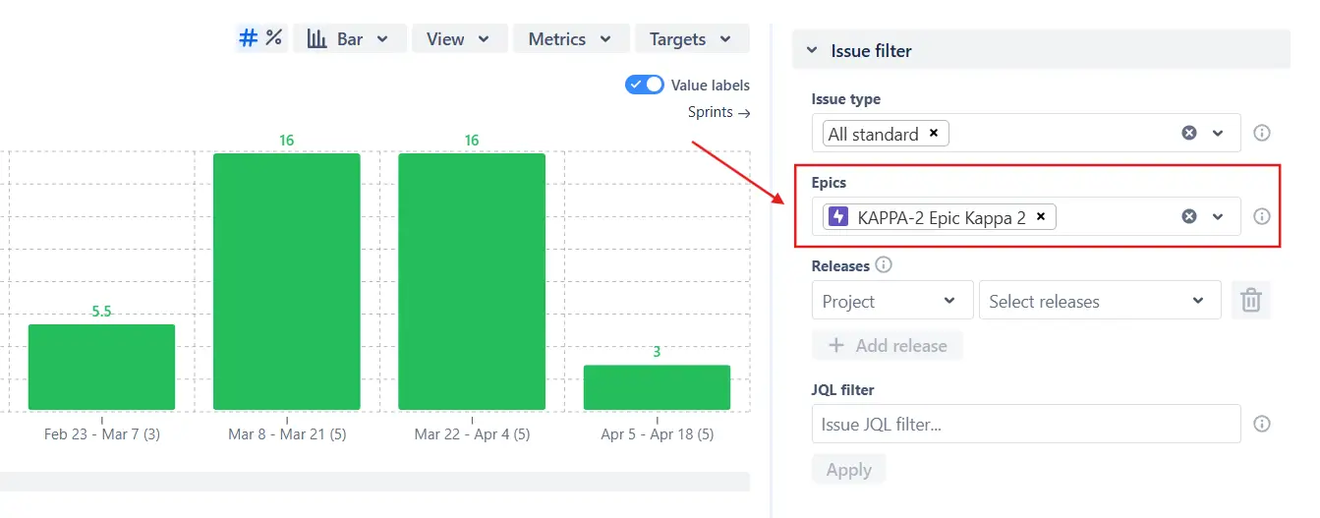This screenshot has height=518, width=1320.
Task: Click the Bar chart icon
Action: pyautogui.click(x=317, y=39)
